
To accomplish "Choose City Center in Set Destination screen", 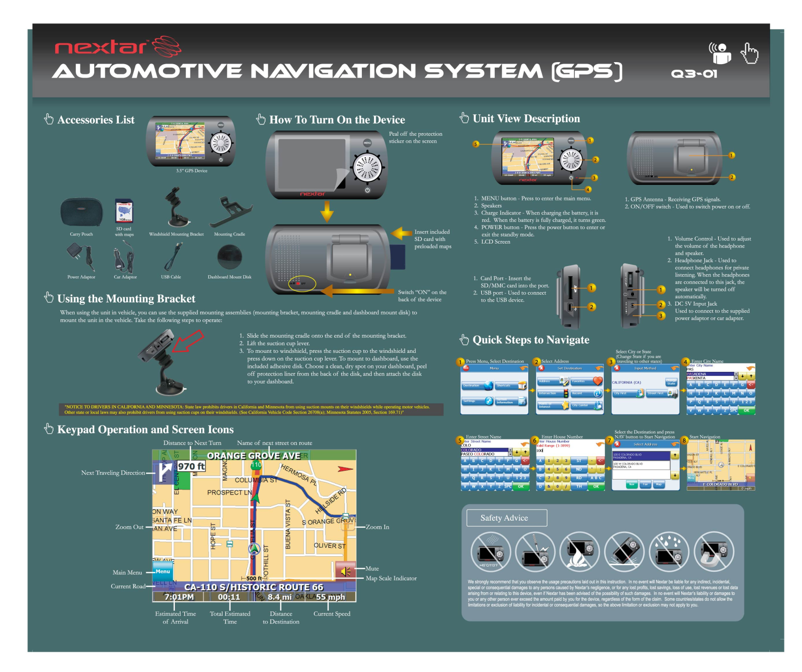I will [x=586, y=405].
